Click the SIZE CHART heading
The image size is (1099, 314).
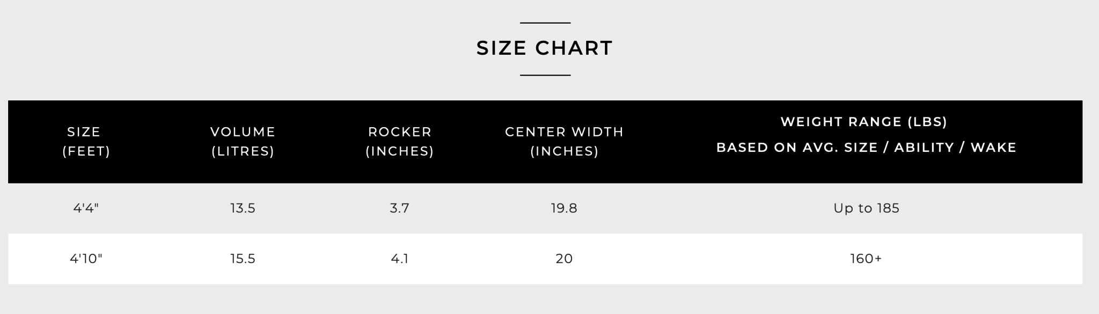[544, 48]
